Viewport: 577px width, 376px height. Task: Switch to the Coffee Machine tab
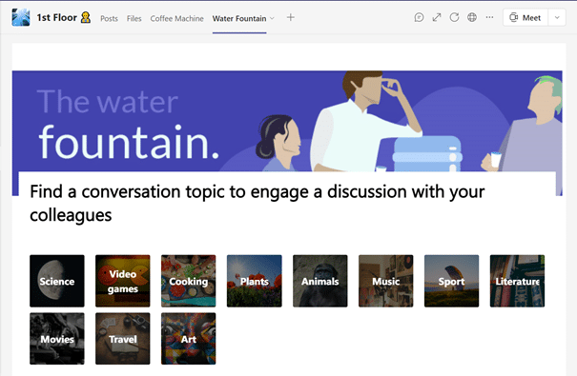[176, 18]
